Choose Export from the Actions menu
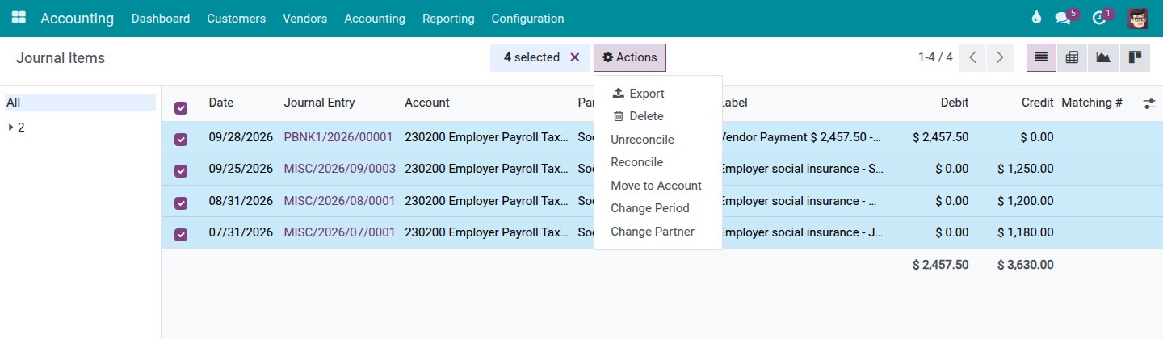This screenshot has height=339, width=1163. [x=657, y=94]
